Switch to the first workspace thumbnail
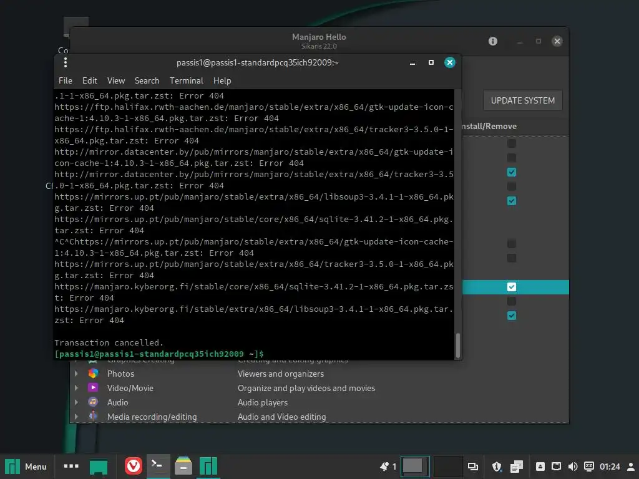 pos(415,467)
